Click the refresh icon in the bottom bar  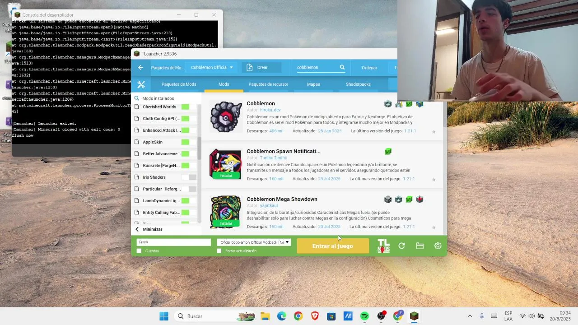pos(401,246)
